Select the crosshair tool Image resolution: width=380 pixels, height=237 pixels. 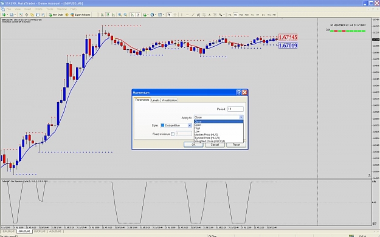point(175,15)
